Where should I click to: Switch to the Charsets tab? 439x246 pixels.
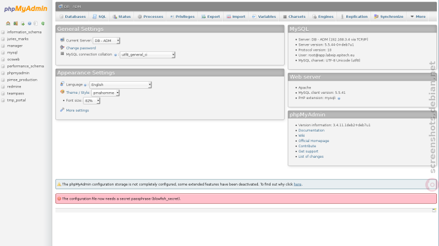pyautogui.click(x=294, y=16)
